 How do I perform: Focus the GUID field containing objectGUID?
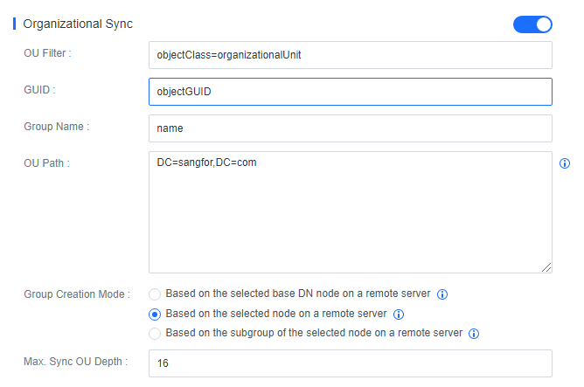350,91
